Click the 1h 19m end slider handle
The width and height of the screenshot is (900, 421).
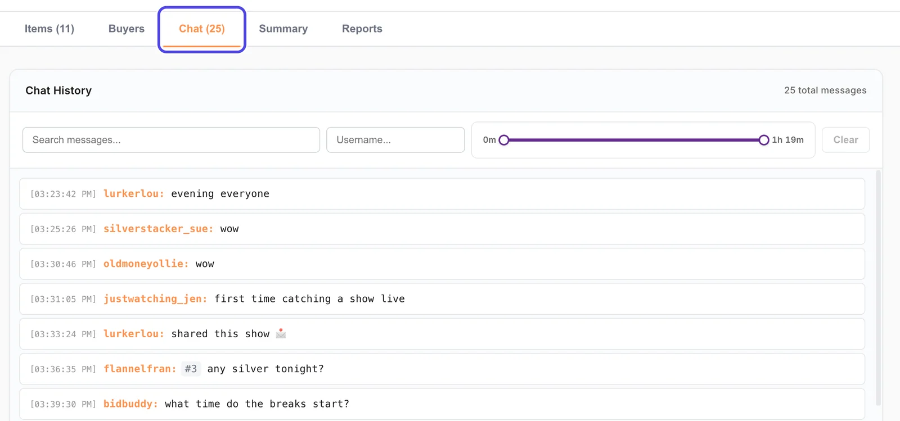coord(764,140)
